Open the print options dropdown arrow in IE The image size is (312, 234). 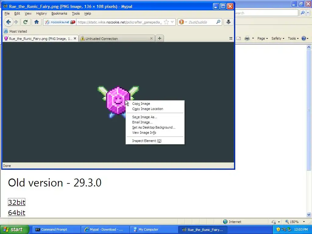[253, 38]
